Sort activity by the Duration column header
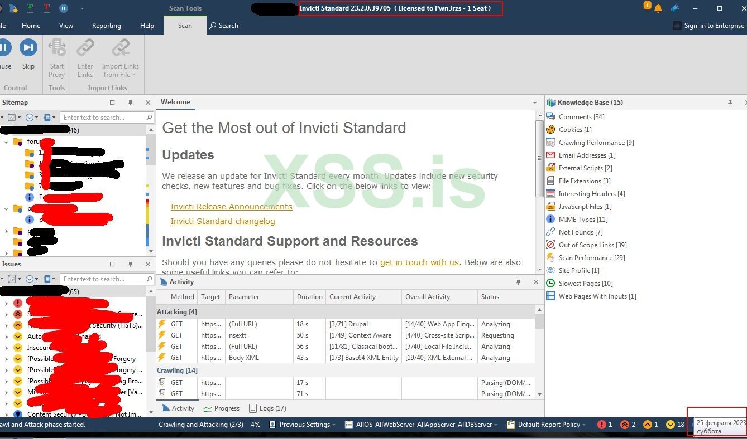 309,297
